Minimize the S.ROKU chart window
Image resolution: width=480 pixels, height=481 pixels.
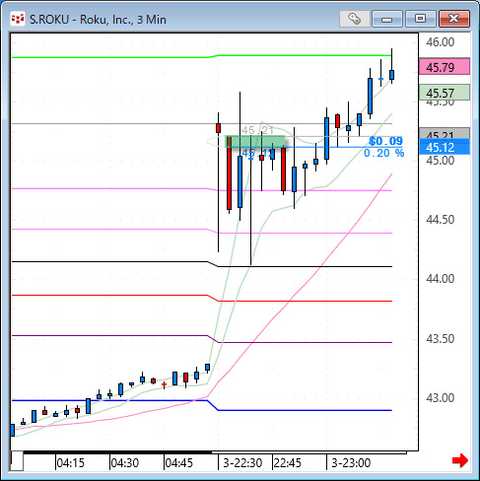click(387, 19)
